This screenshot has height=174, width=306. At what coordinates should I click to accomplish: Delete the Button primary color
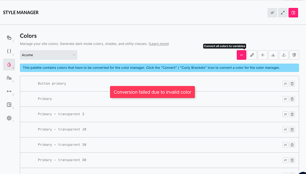pos(292,84)
